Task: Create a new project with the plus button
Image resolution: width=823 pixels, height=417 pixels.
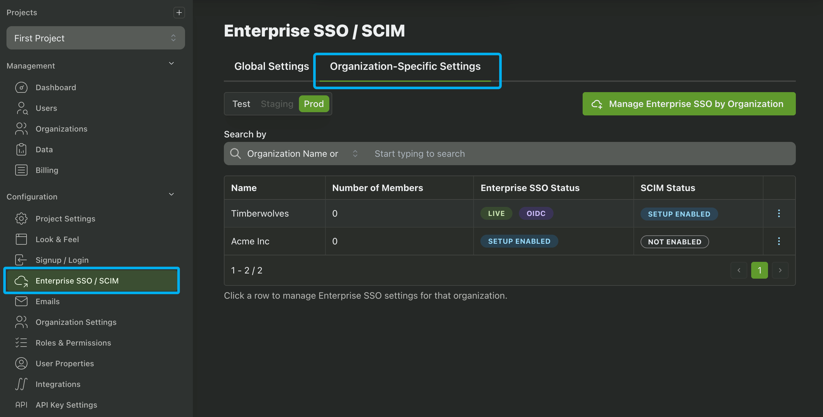Action: tap(179, 13)
